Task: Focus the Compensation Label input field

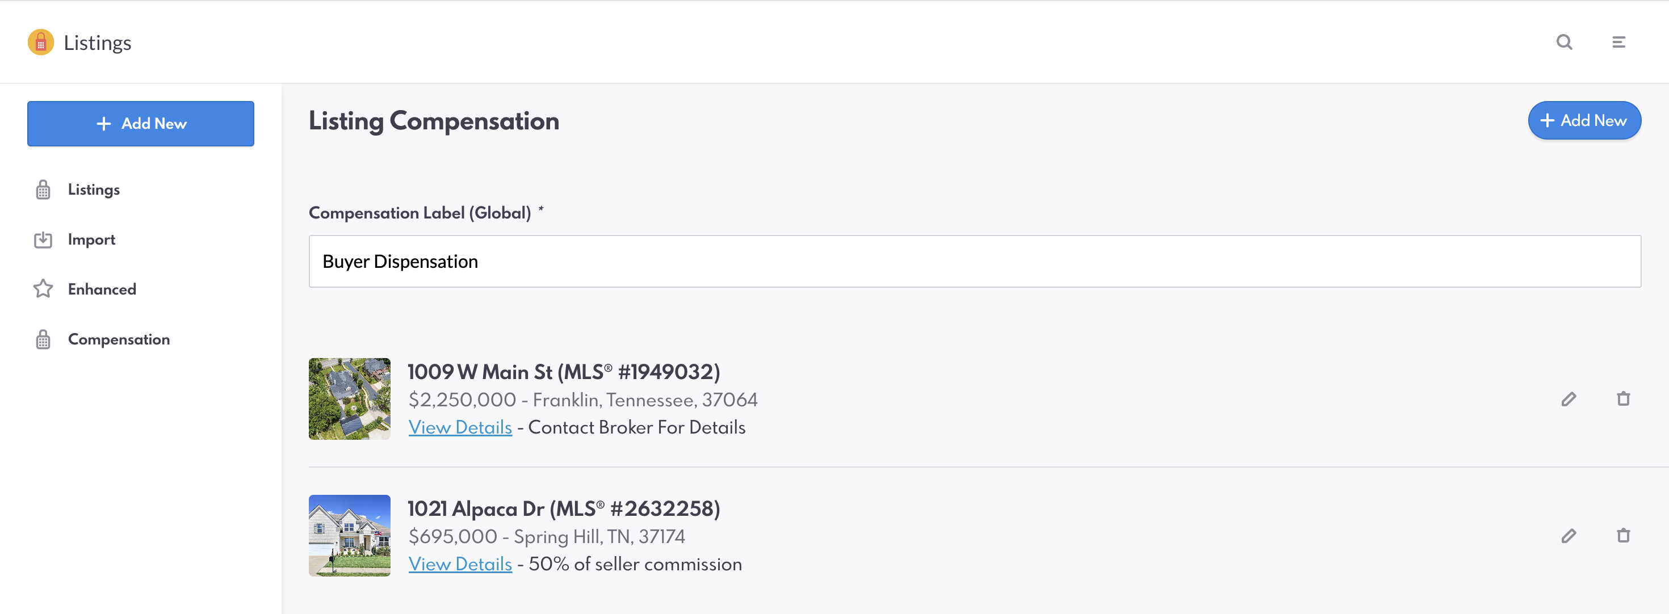Action: (975, 261)
